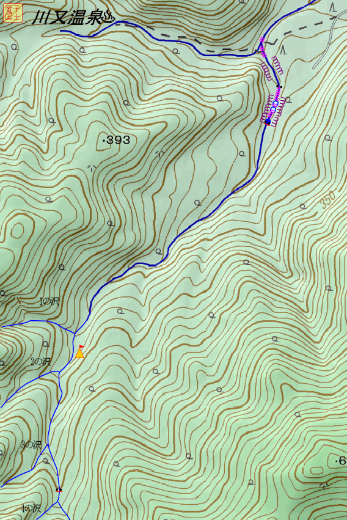Click the black double-dot marker above the pink hatched stream

pos(279,87)
